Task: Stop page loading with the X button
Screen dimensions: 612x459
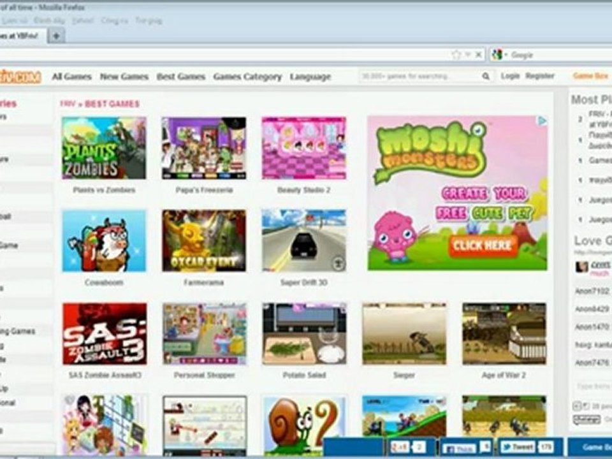Action: [479, 55]
